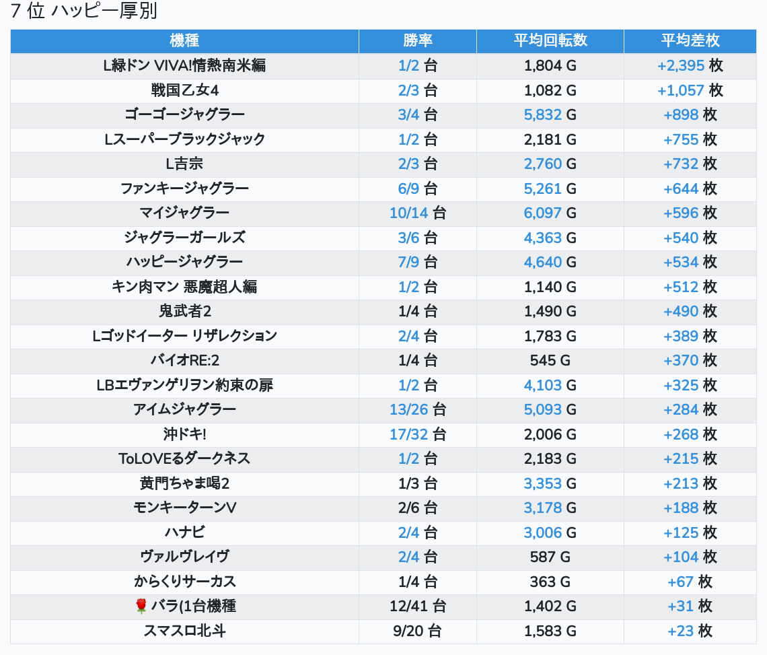Select the Lスーパーブラックジャック machine name
This screenshot has height=655, width=767.
click(x=184, y=139)
